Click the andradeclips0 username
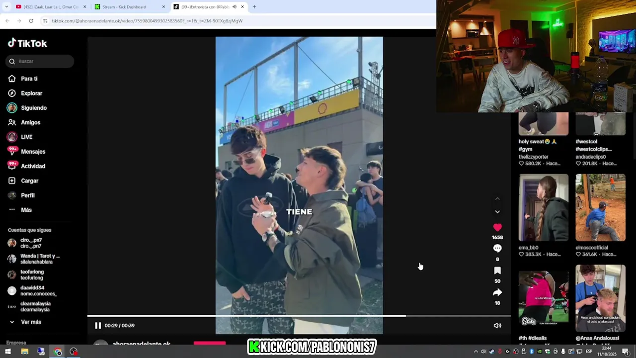 (x=591, y=157)
